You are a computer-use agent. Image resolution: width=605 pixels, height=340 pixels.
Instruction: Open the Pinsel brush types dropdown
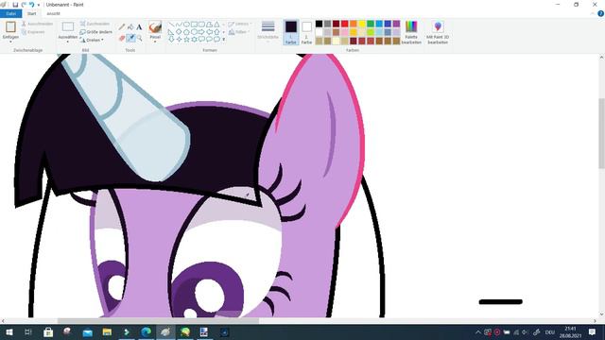coord(155,42)
